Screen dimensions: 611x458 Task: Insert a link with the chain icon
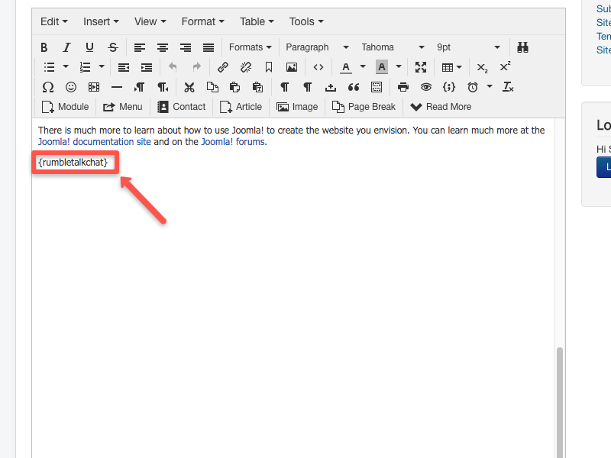click(223, 67)
